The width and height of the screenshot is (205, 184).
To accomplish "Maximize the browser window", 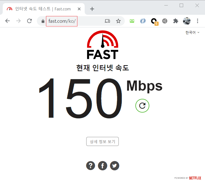I will [x=181, y=5].
